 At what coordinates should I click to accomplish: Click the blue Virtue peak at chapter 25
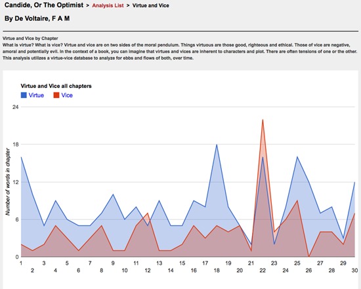297,157
